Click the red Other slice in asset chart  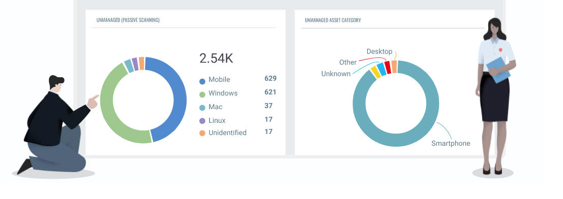(388, 68)
